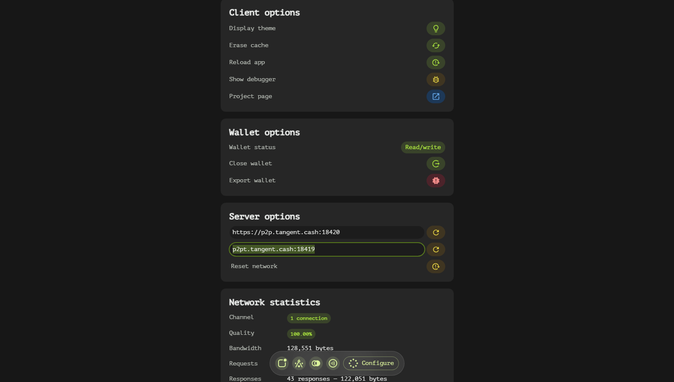Select the overlapping circles tab in bottom bar
This screenshot has height=382, width=674.
click(x=316, y=363)
